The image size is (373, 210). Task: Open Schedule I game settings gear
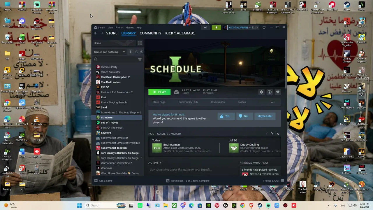pos(261,92)
